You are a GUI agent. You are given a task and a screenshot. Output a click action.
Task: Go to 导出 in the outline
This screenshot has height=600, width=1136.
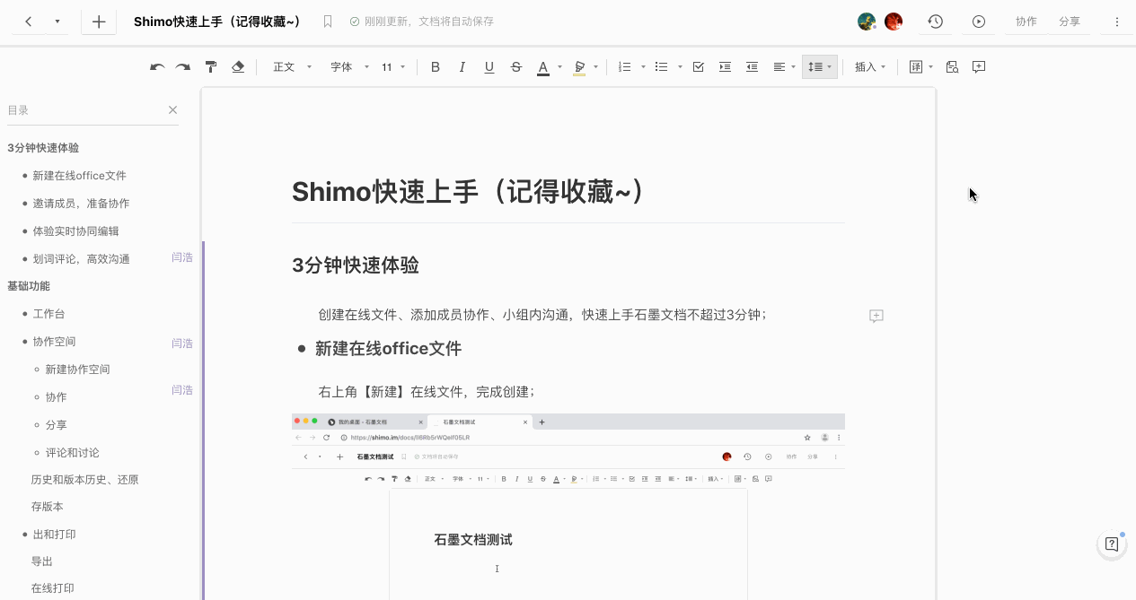41,561
